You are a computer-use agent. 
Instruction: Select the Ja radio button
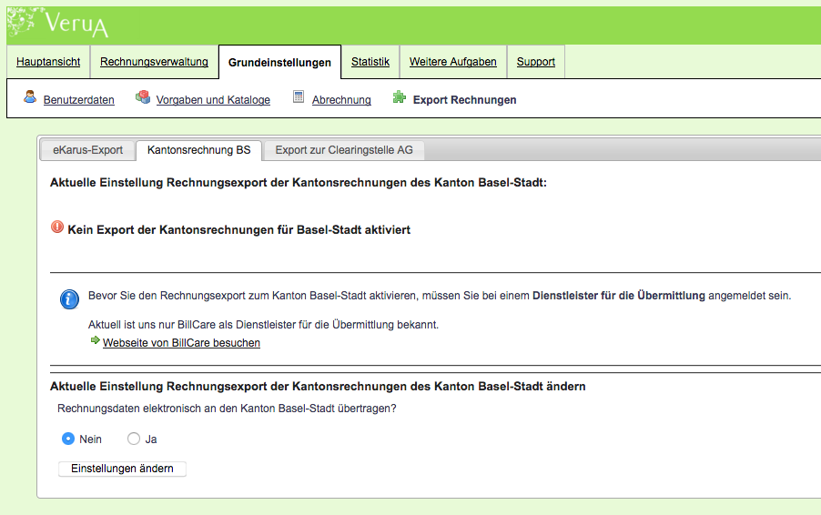click(134, 439)
